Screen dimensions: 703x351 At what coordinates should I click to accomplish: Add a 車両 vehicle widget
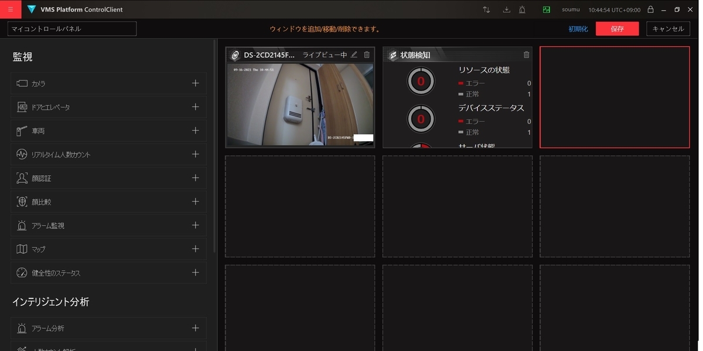click(x=196, y=130)
